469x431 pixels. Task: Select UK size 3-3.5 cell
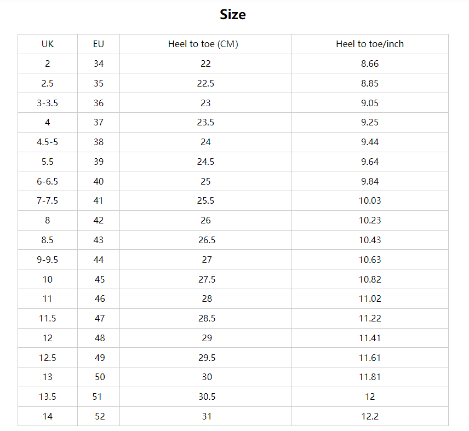[x=48, y=103]
